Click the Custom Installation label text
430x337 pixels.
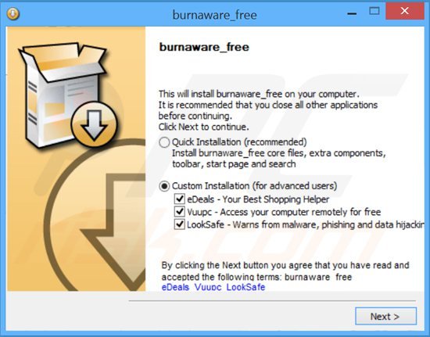[x=254, y=186]
